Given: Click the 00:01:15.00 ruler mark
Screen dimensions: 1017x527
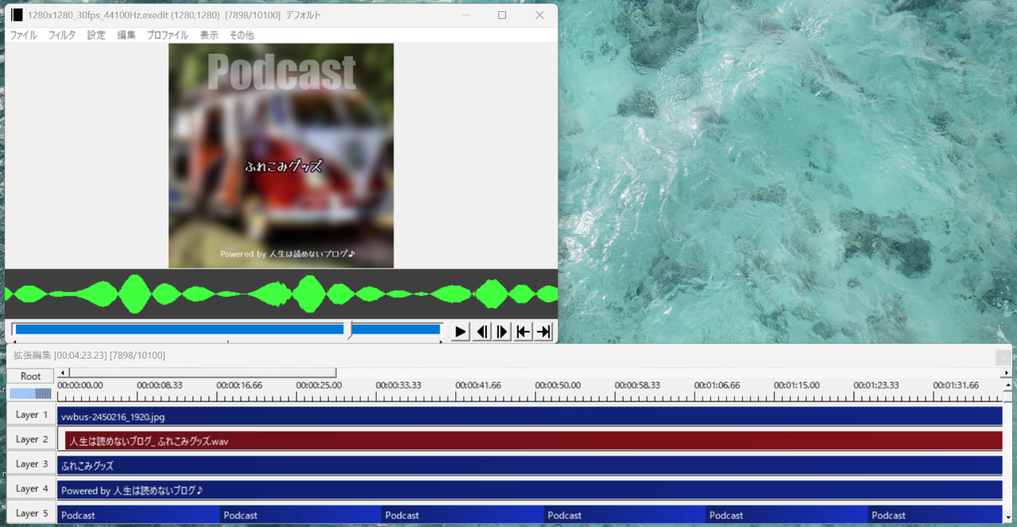Looking at the screenshot, I should click(797, 385).
